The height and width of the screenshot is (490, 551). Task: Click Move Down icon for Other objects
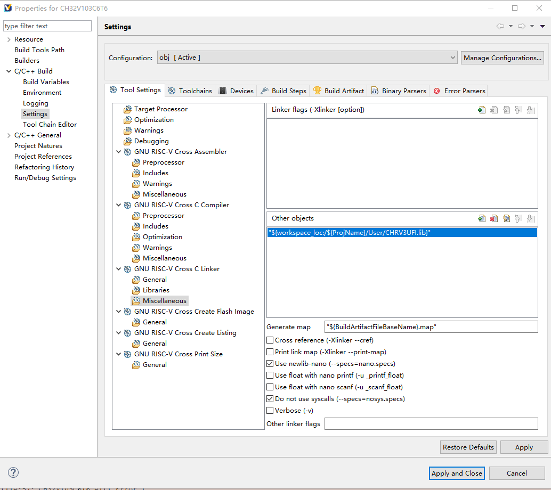pyautogui.click(x=530, y=218)
